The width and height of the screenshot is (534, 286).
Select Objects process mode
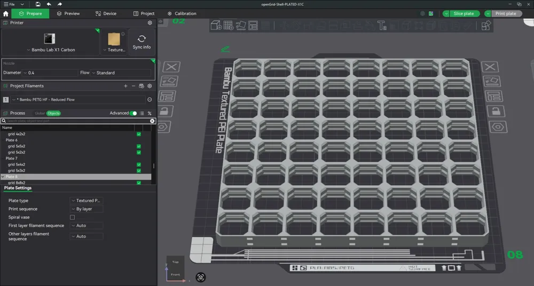click(53, 113)
